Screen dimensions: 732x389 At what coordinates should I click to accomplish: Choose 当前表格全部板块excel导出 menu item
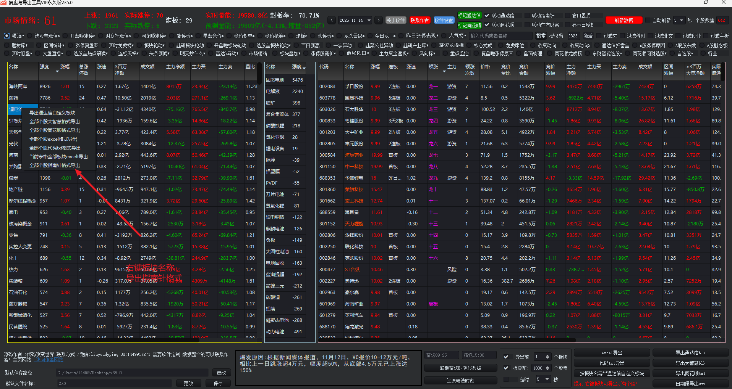[58, 157]
